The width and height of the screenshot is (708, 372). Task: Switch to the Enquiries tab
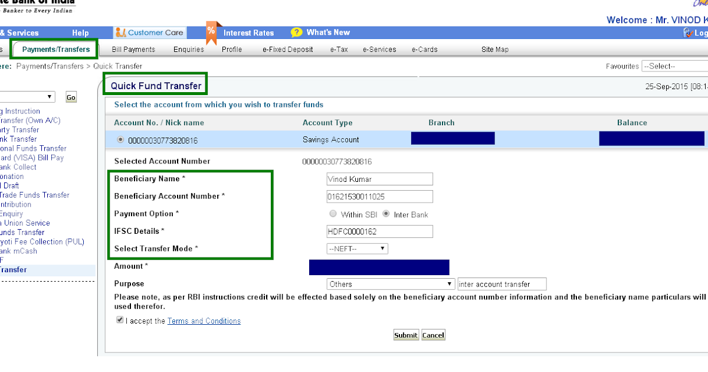189,50
